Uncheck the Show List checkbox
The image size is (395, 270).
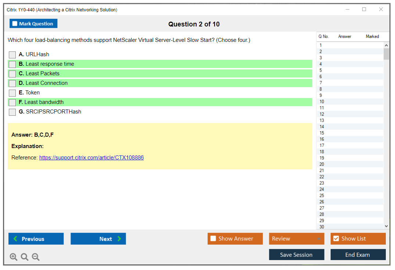tap(336, 239)
